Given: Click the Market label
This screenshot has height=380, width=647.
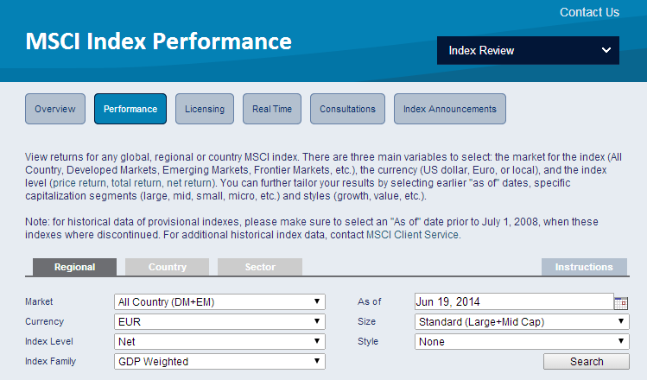Looking at the screenshot, I should click(x=39, y=301).
